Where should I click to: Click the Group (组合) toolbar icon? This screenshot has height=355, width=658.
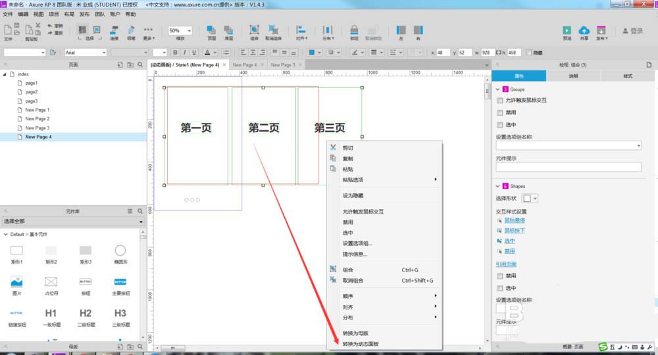coord(254,30)
